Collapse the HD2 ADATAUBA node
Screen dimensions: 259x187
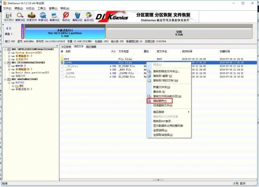pos(5,79)
